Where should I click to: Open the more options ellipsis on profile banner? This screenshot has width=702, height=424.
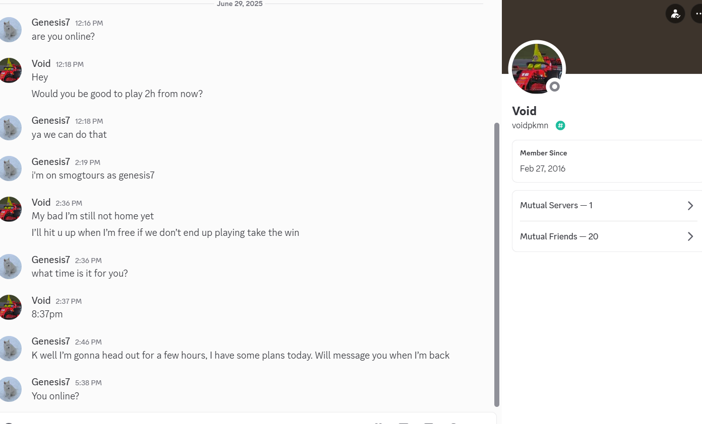click(696, 14)
